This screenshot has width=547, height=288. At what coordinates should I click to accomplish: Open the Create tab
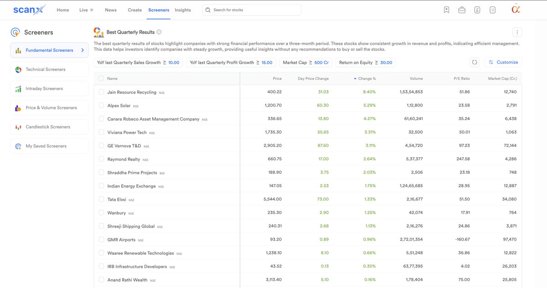[x=134, y=10]
